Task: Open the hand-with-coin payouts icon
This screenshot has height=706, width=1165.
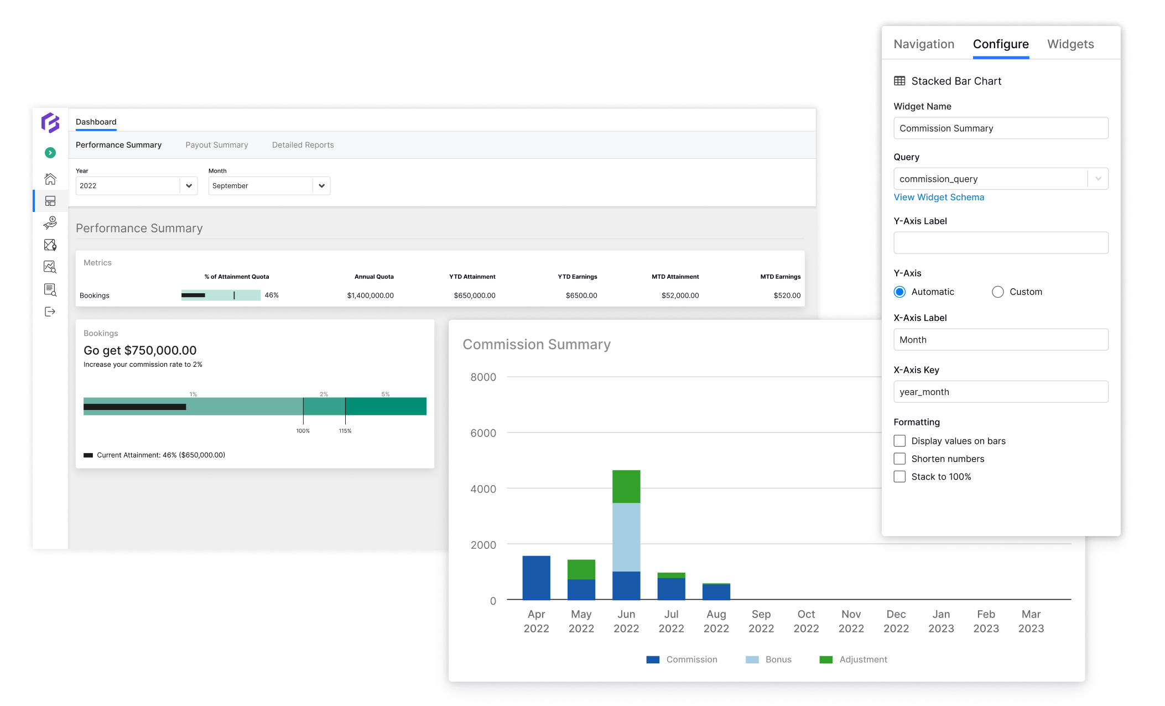Action: (50, 222)
